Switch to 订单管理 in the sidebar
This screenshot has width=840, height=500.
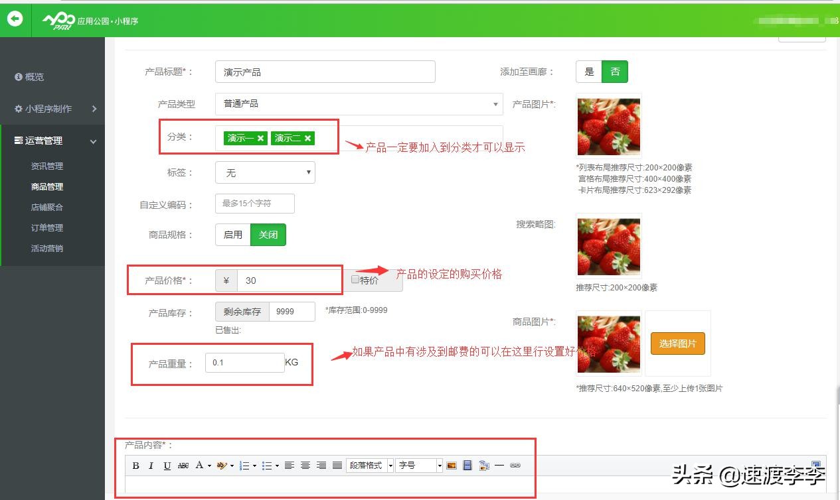pos(46,227)
